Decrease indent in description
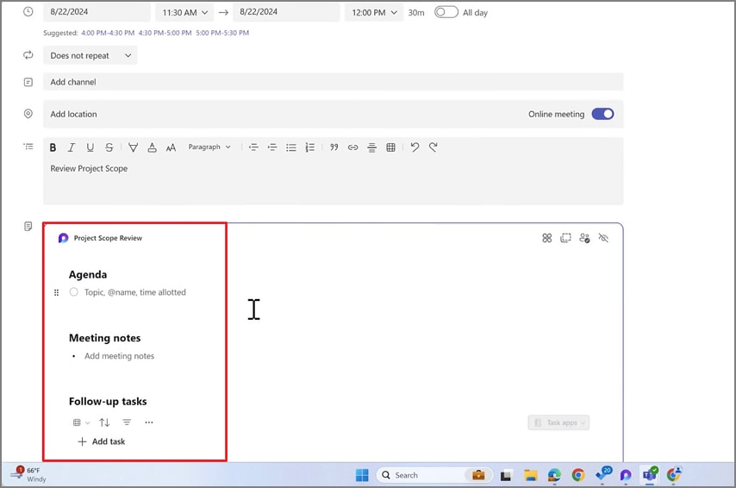The height and width of the screenshot is (488, 736). (253, 147)
